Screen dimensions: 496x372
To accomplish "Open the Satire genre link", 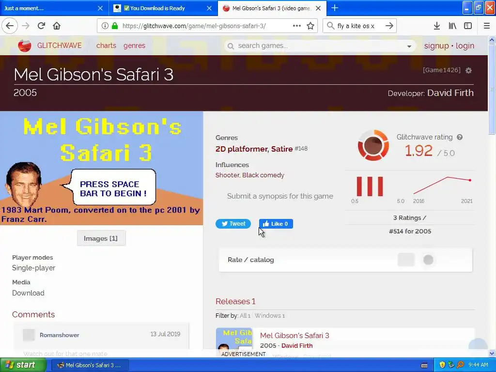I will tap(282, 149).
